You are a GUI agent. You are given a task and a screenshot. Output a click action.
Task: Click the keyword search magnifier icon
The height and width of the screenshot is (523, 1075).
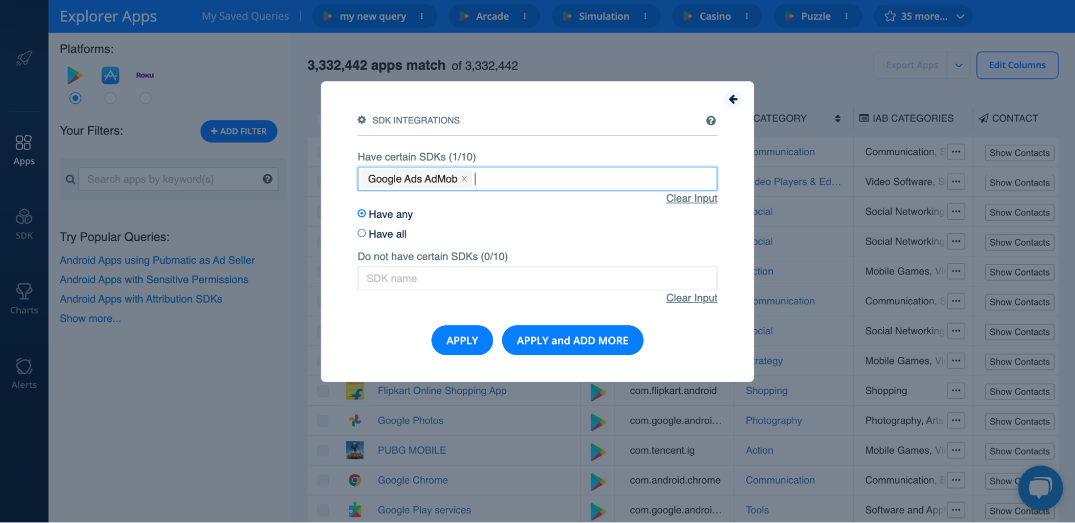pos(70,180)
